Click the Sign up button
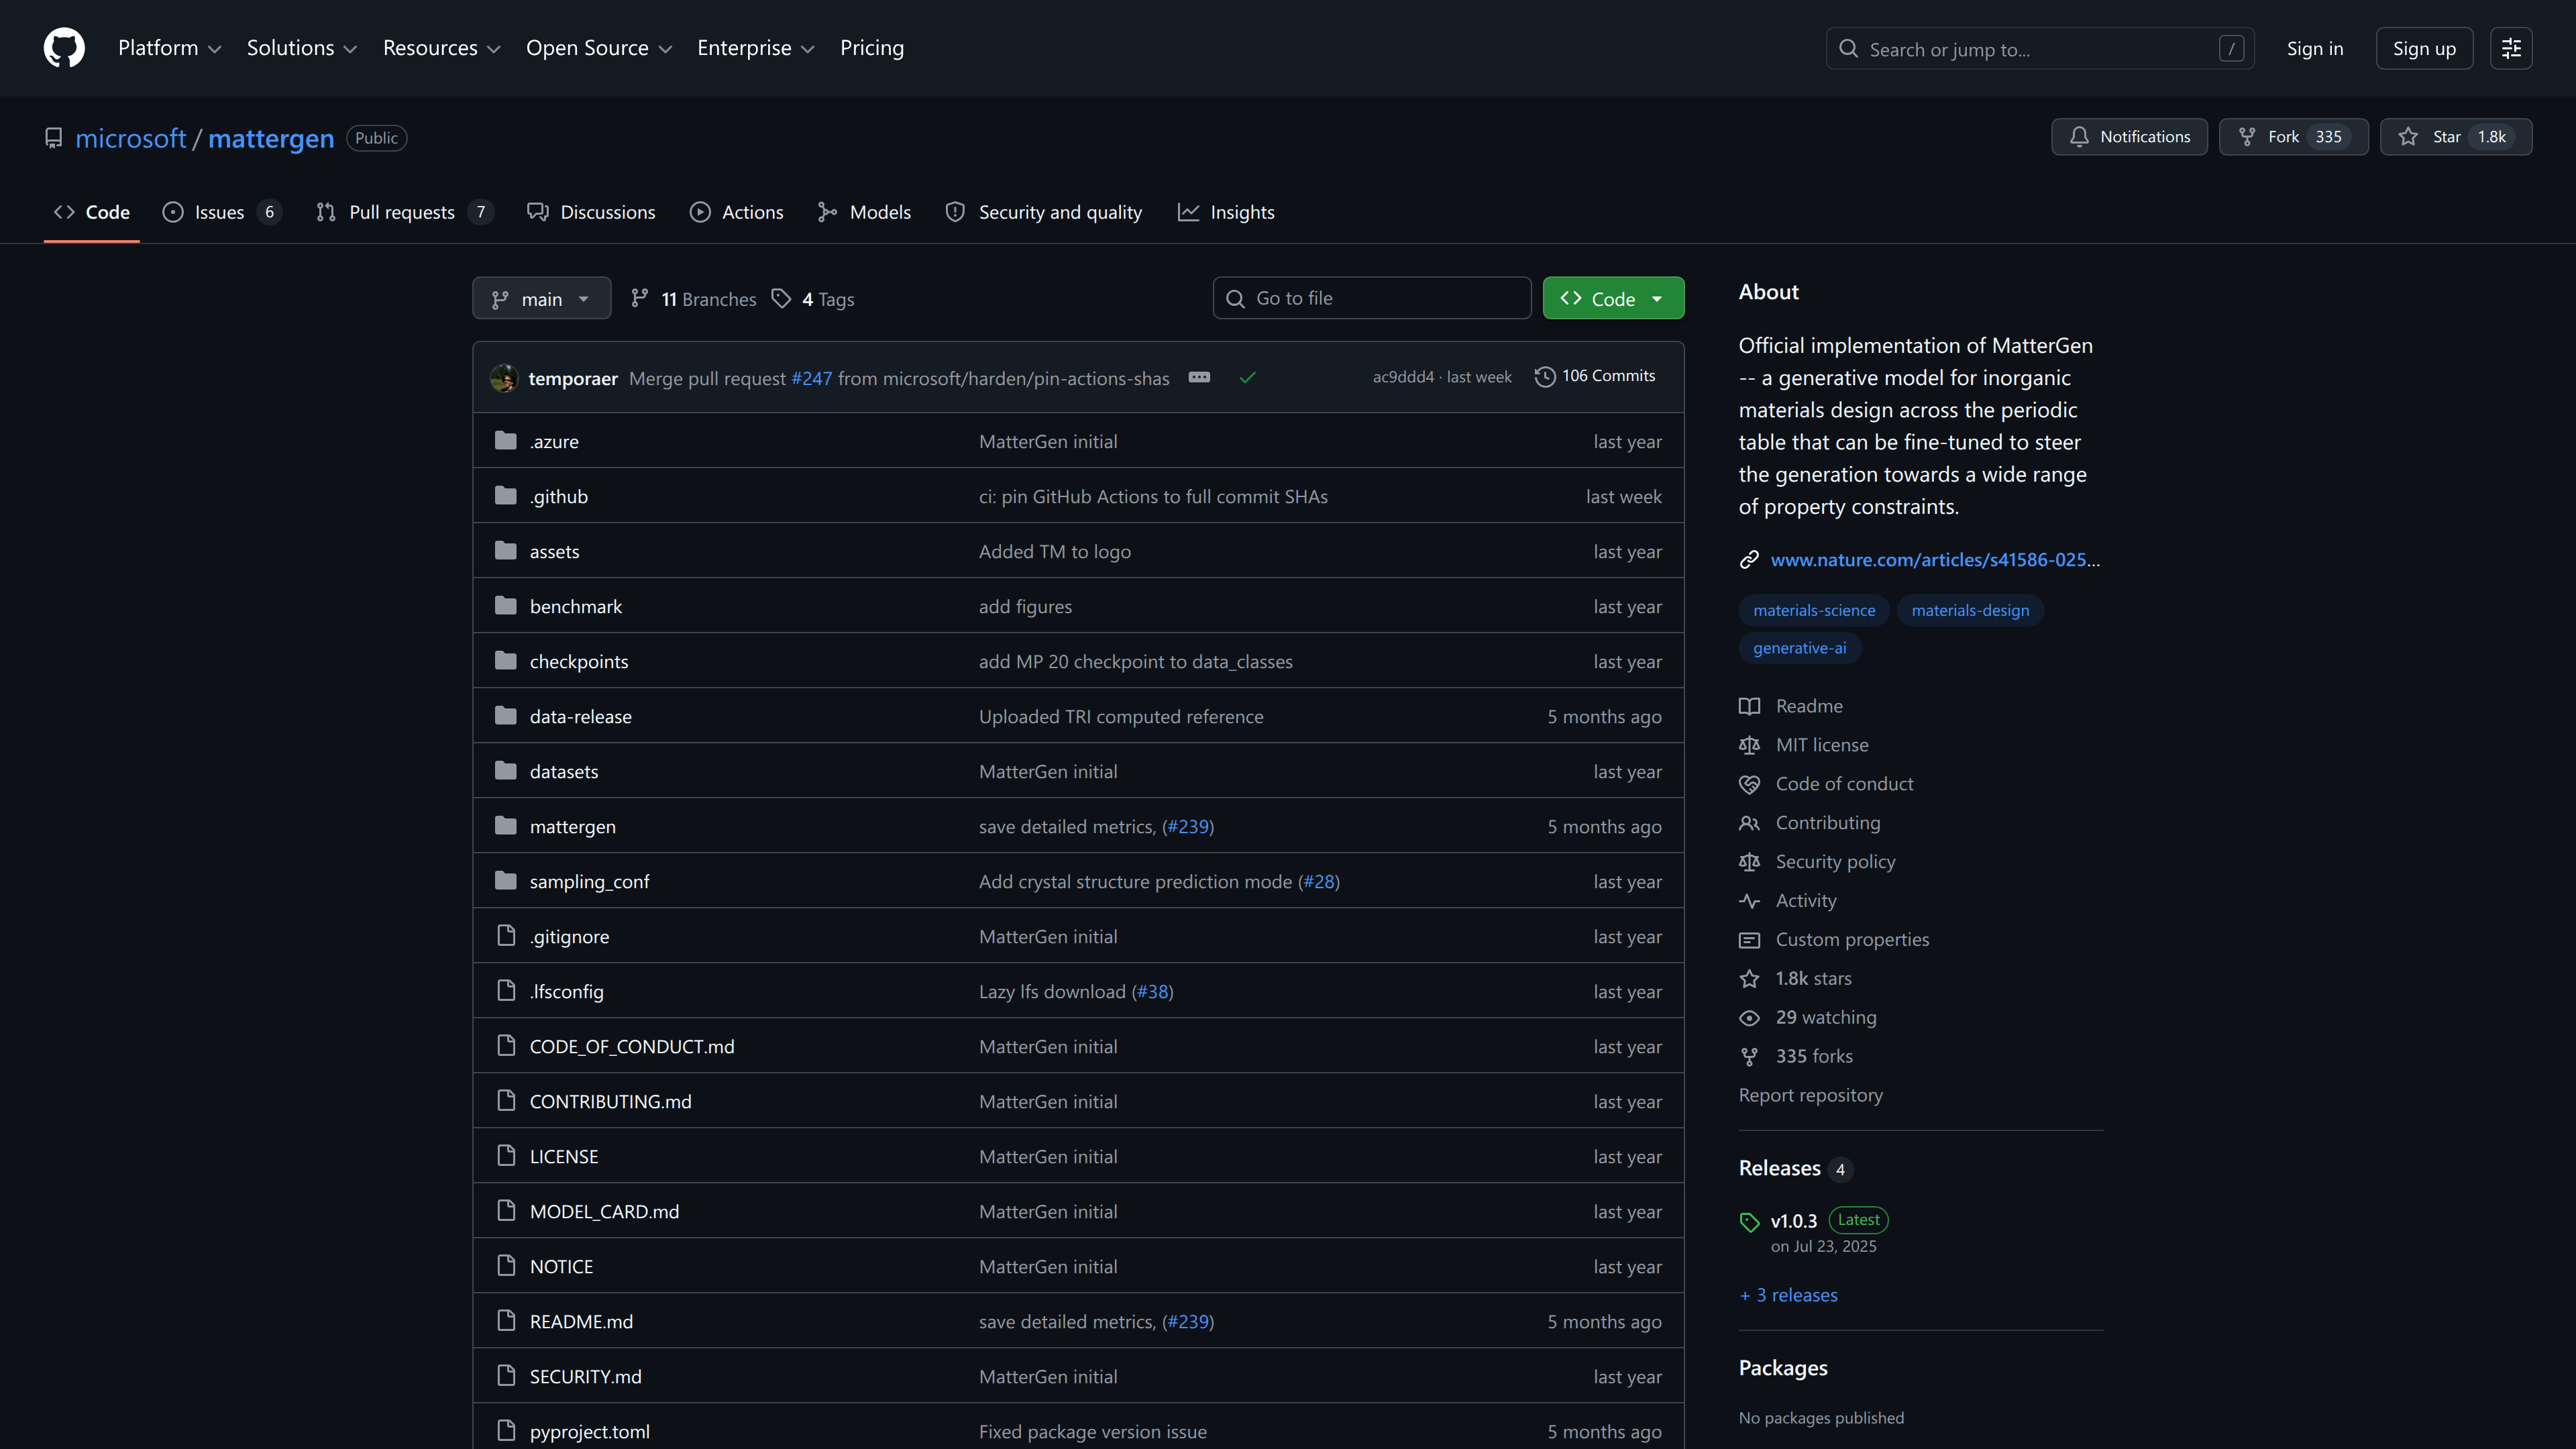This screenshot has width=2576, height=1449. tap(2424, 48)
